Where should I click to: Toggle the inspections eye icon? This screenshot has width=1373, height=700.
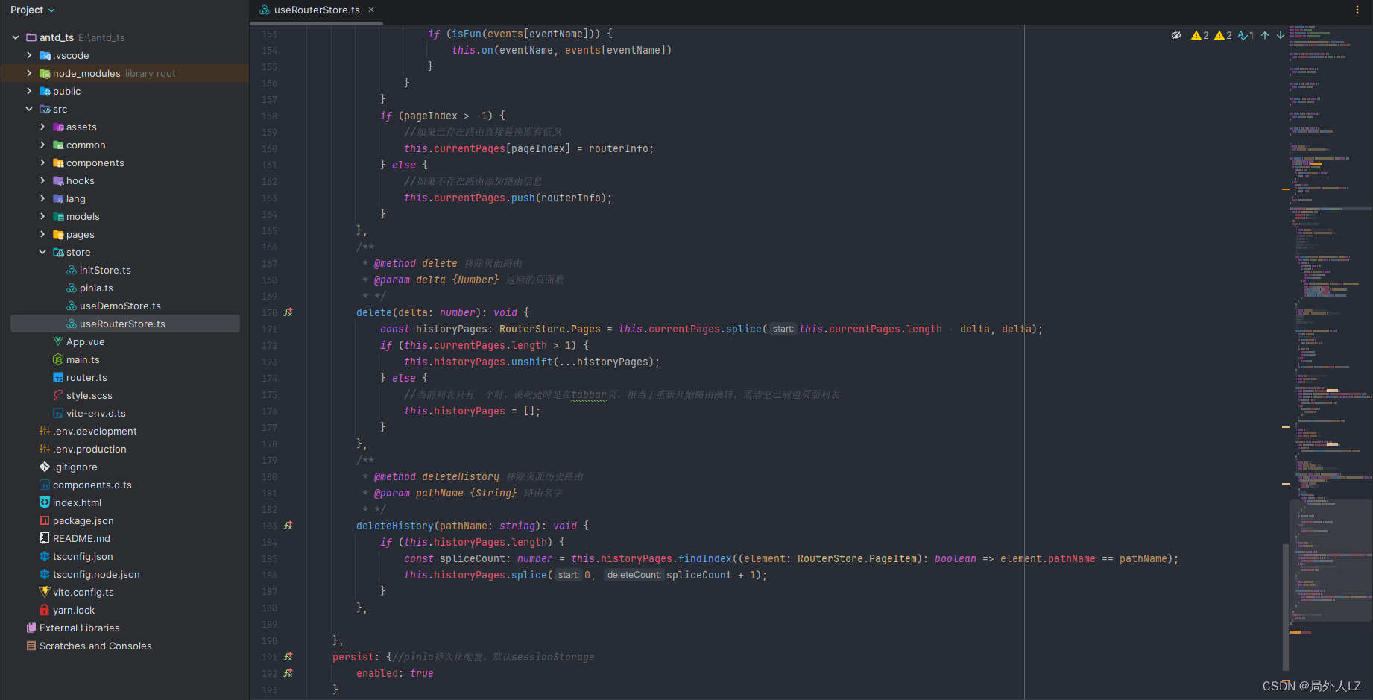[1176, 35]
